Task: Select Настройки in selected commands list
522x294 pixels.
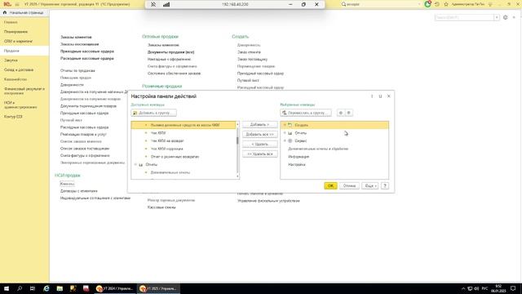Action: click(x=297, y=165)
